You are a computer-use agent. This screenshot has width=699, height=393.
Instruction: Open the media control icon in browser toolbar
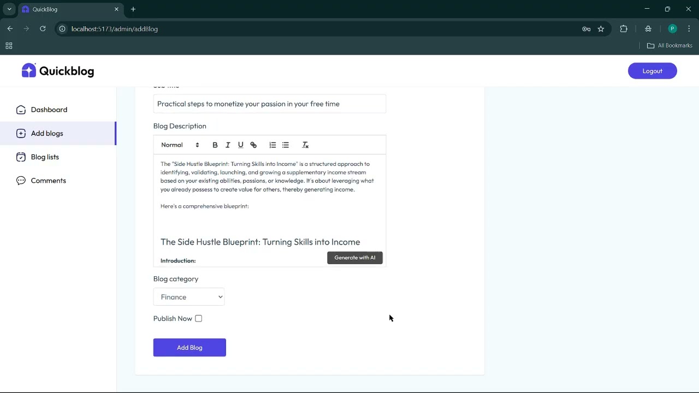[x=648, y=29]
